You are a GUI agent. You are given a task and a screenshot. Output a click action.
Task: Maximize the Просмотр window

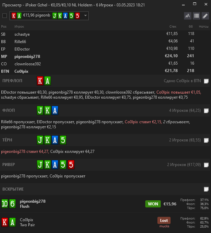click(194, 4)
